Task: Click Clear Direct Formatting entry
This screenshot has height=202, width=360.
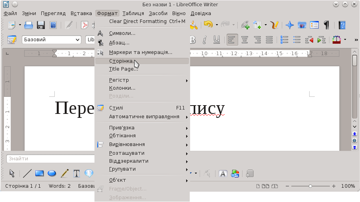Action: tap(138, 21)
